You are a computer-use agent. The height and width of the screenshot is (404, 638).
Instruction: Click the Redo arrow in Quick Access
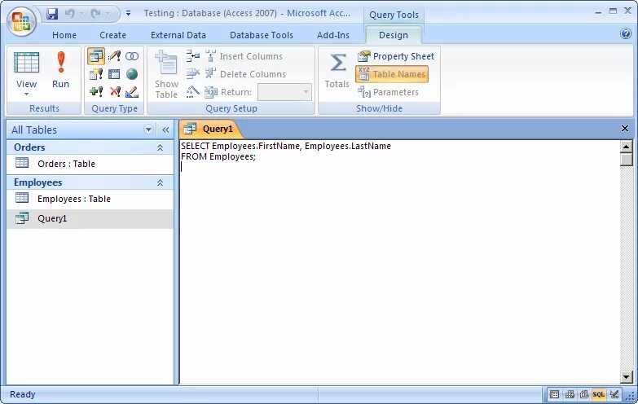coord(96,14)
